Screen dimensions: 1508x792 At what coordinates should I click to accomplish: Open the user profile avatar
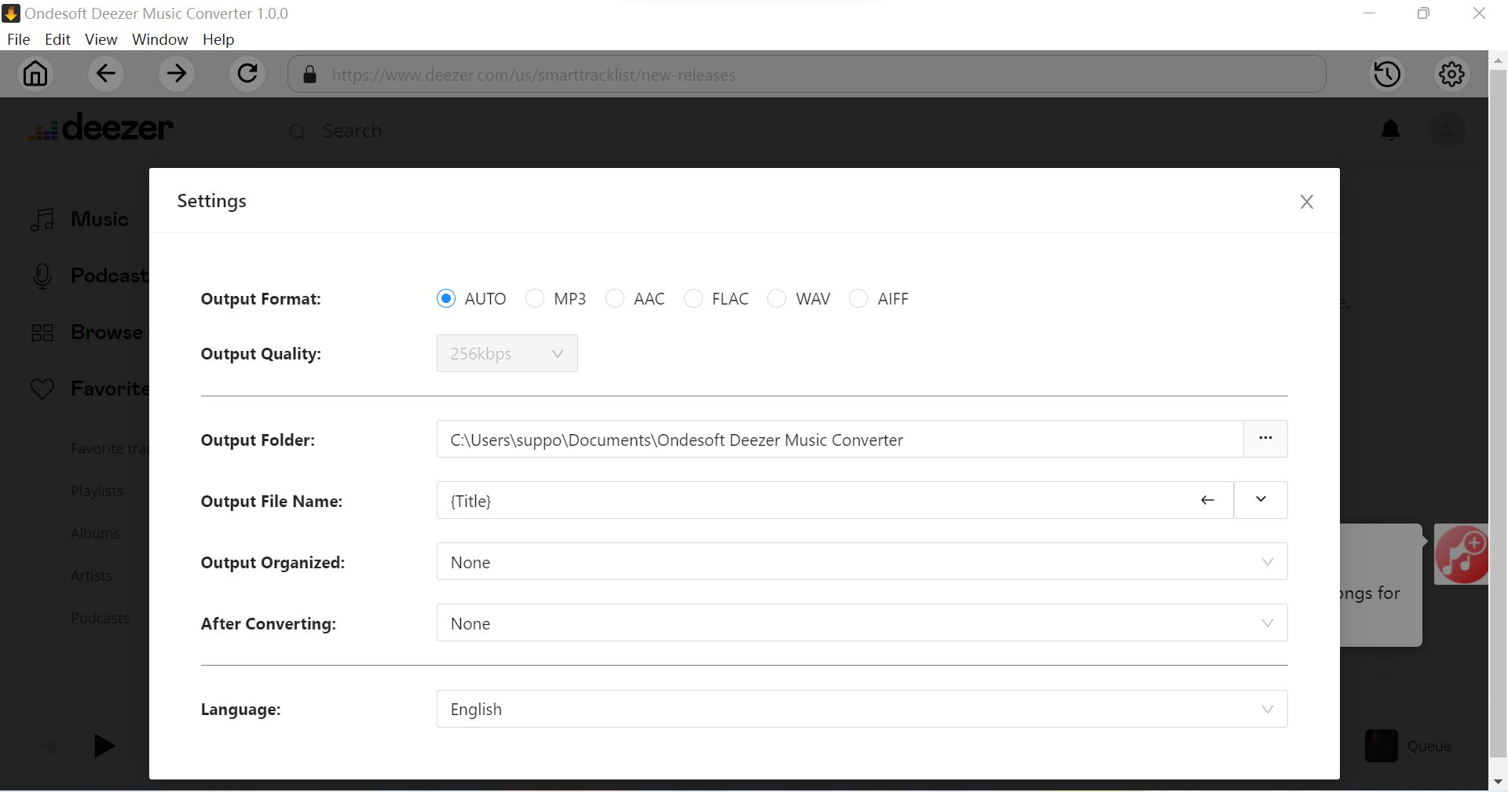1446,130
